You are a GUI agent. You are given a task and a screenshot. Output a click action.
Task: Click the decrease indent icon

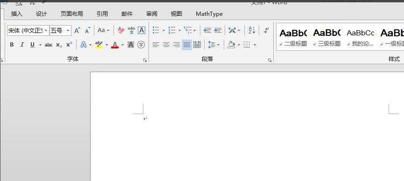point(207,30)
